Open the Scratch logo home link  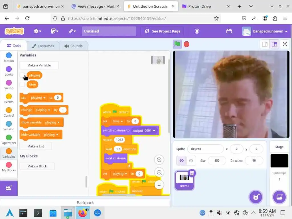(x=15, y=31)
